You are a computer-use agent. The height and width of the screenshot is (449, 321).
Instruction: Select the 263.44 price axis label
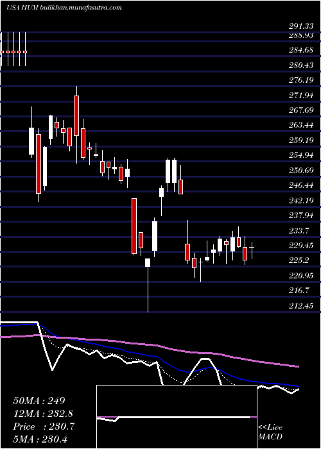(x=300, y=126)
